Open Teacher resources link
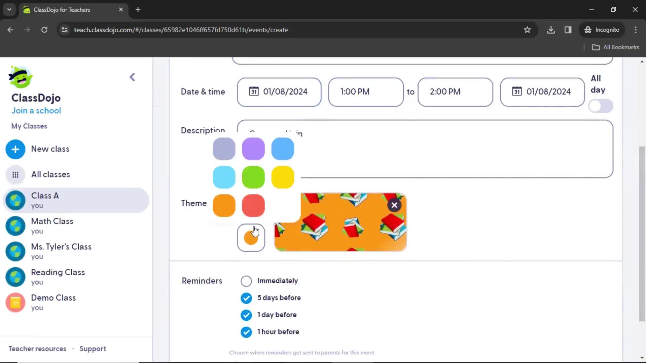The width and height of the screenshot is (646, 363). point(37,349)
